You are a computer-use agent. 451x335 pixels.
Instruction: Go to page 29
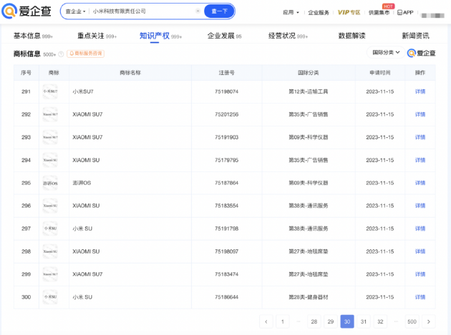(331, 321)
